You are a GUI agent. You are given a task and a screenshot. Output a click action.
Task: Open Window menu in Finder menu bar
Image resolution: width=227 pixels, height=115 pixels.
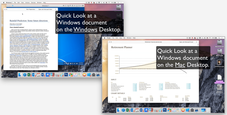coord(129,38)
